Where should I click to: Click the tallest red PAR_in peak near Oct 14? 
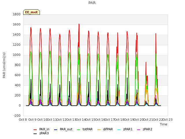tap(79, 24)
